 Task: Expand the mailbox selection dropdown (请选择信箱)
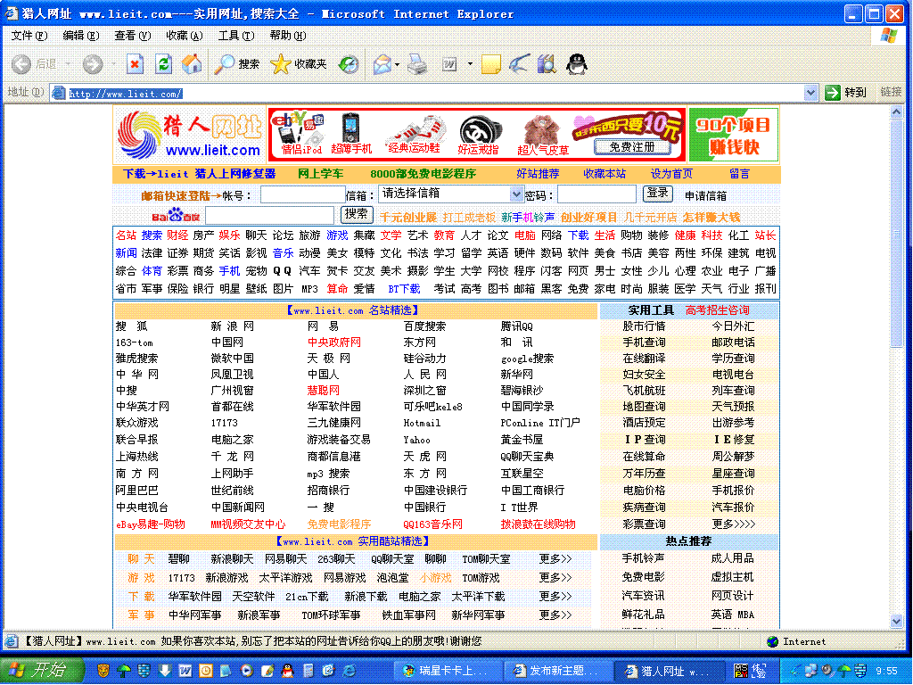(x=516, y=194)
